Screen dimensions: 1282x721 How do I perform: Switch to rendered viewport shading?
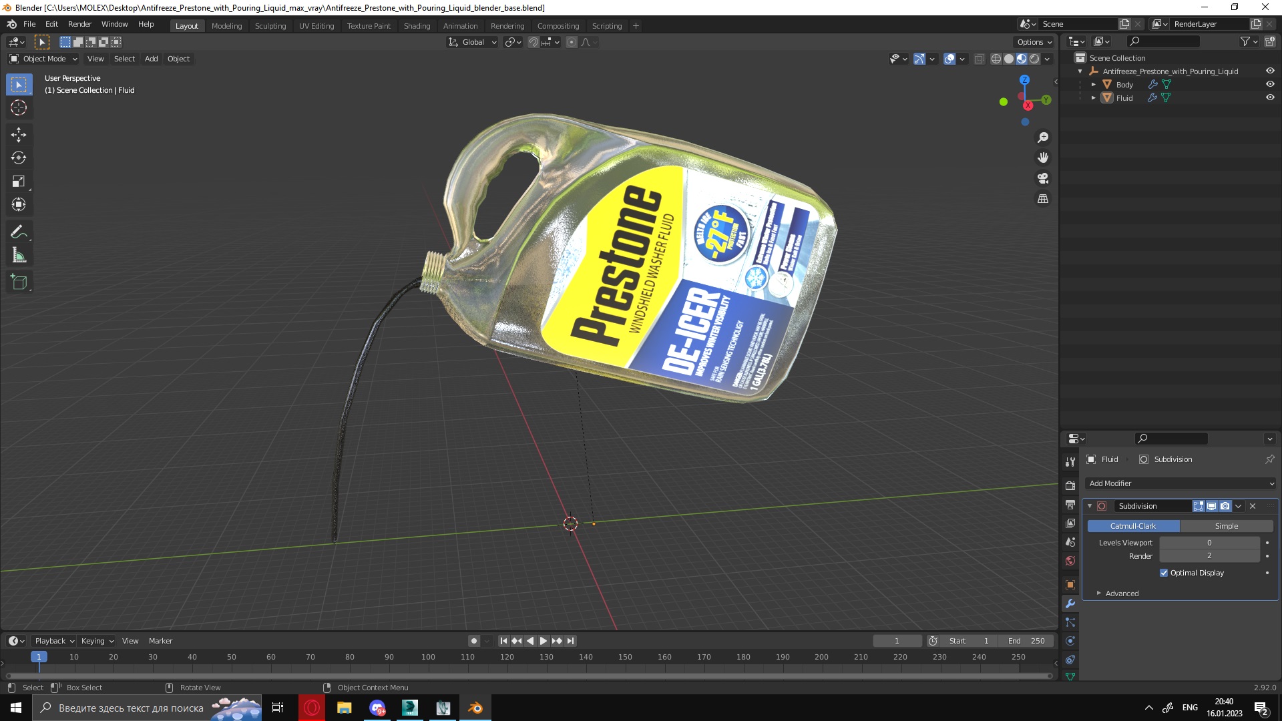point(1034,59)
